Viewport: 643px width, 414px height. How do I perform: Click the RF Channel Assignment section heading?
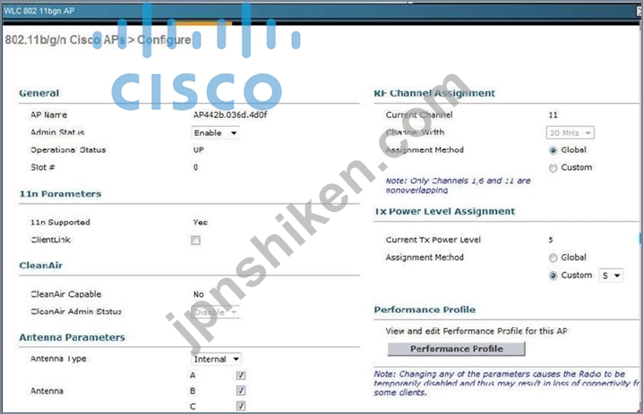pyautogui.click(x=434, y=93)
